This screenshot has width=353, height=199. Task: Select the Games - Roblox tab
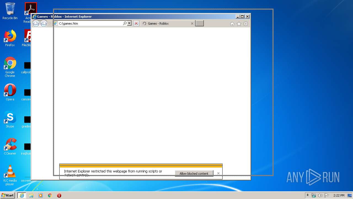168,23
